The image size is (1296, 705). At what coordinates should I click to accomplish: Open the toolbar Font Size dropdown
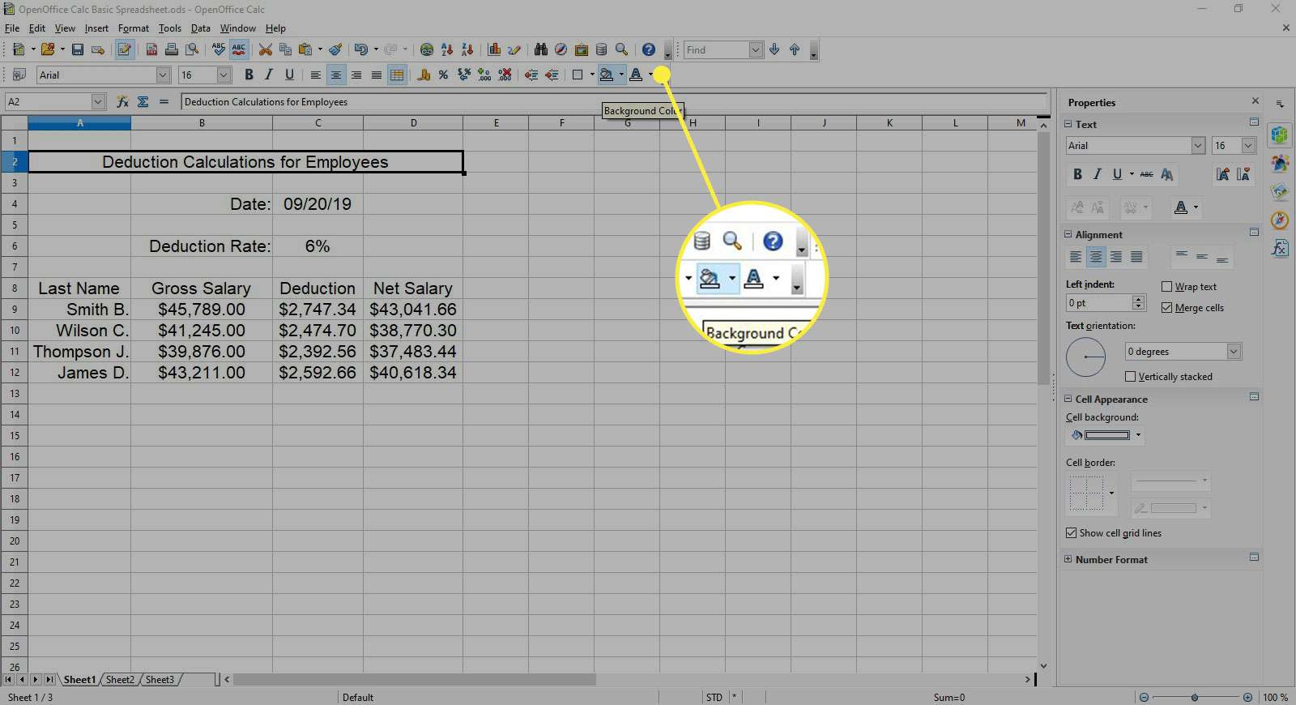pyautogui.click(x=224, y=75)
